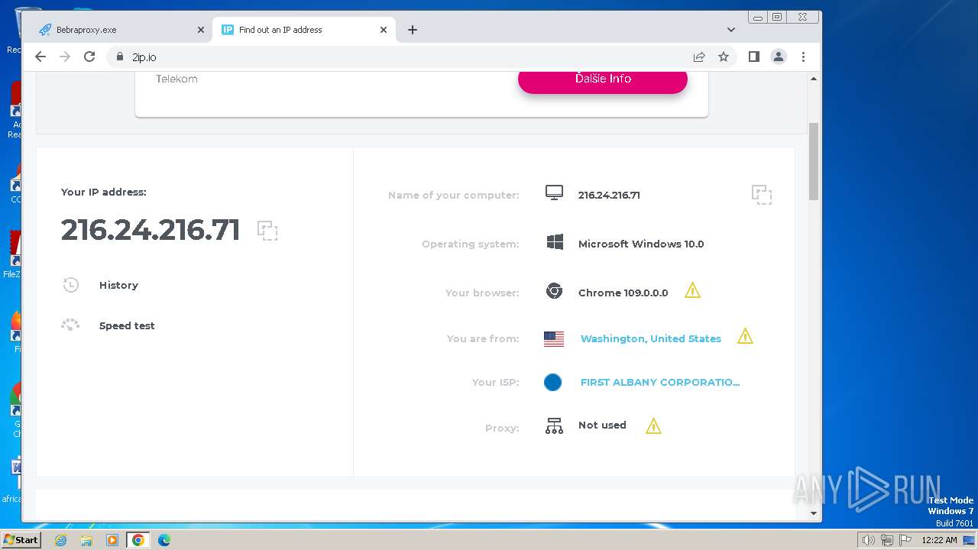Click the warning icon next to Chrome 109.0.0.0
This screenshot has width=978, height=550.
[x=692, y=290]
